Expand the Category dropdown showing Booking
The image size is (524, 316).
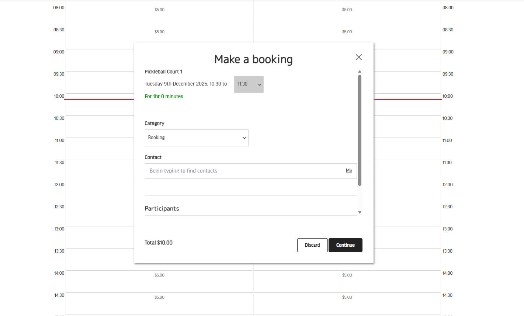click(196, 138)
